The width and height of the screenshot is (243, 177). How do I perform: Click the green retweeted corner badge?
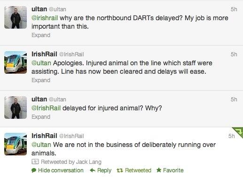[x=238, y=132]
